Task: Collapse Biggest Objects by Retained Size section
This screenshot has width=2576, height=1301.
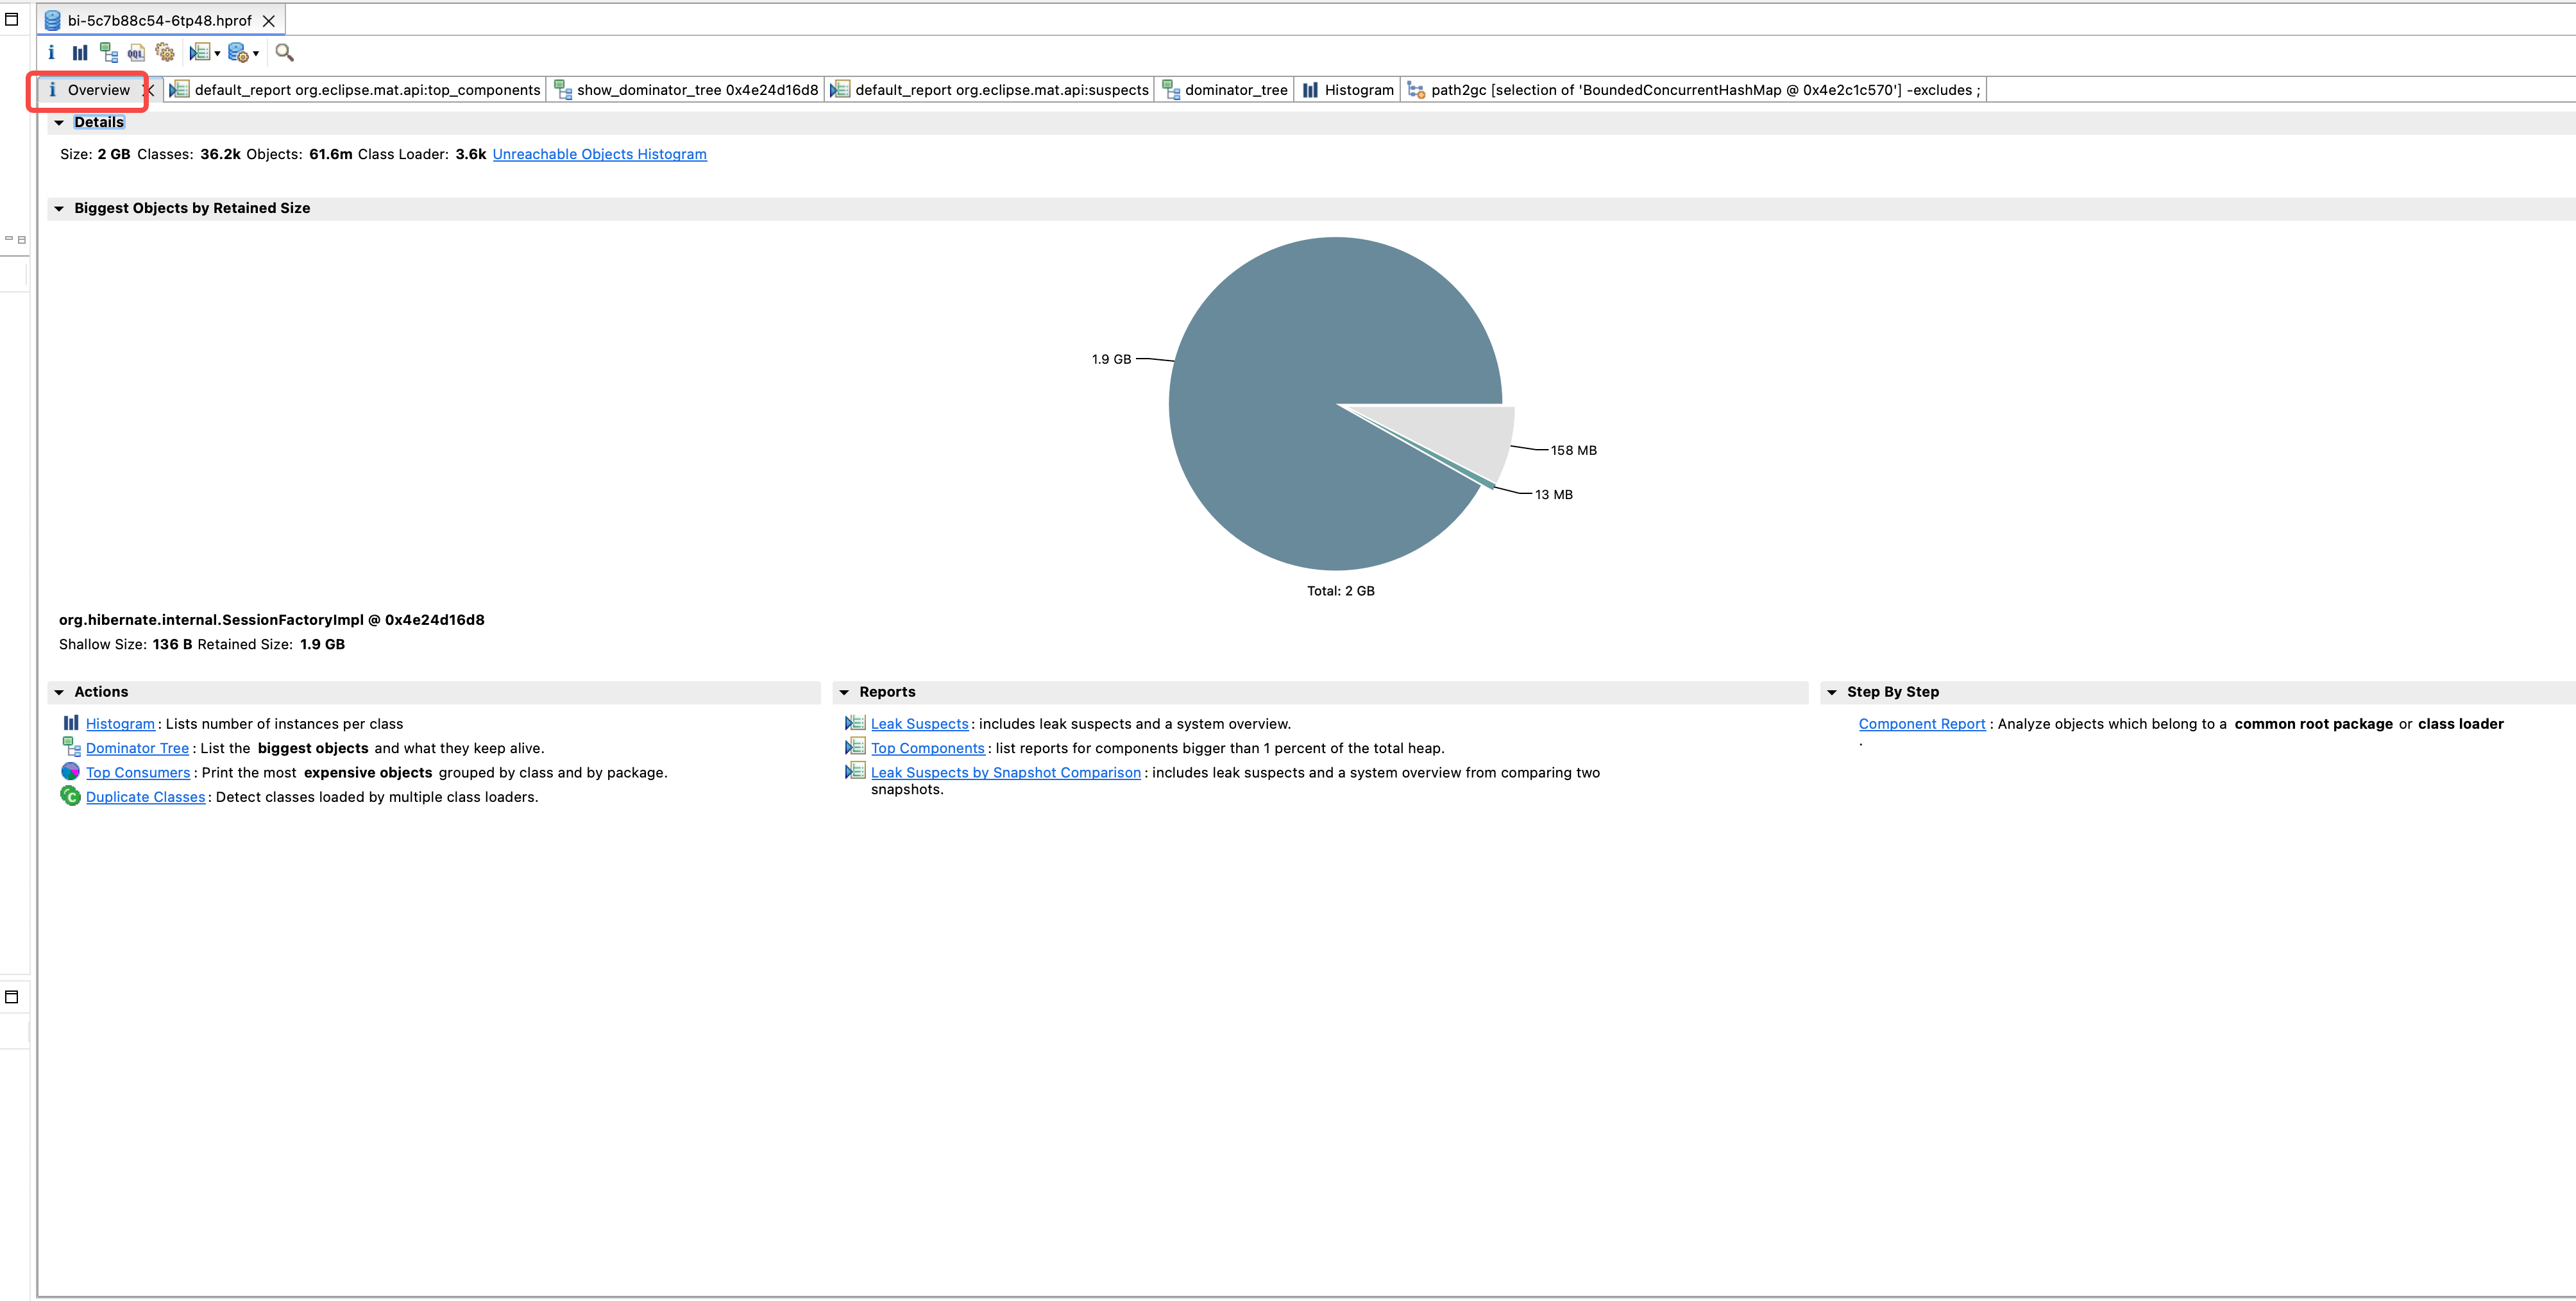Action: pos(59,209)
